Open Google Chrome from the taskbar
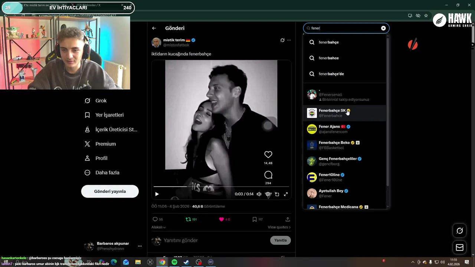The width and height of the screenshot is (475, 267). (162, 262)
